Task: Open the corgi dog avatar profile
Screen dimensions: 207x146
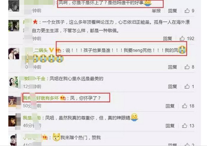Action: (13, 101)
